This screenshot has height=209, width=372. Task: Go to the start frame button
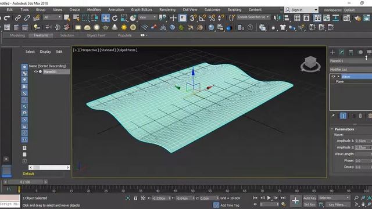(255, 197)
